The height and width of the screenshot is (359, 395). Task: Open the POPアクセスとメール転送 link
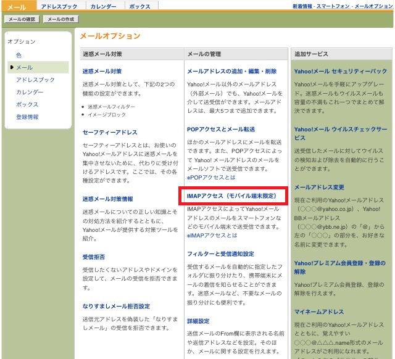(221, 129)
